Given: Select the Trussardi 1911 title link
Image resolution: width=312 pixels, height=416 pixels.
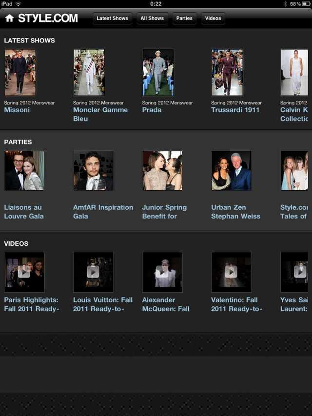Looking at the screenshot, I should click(x=235, y=110).
